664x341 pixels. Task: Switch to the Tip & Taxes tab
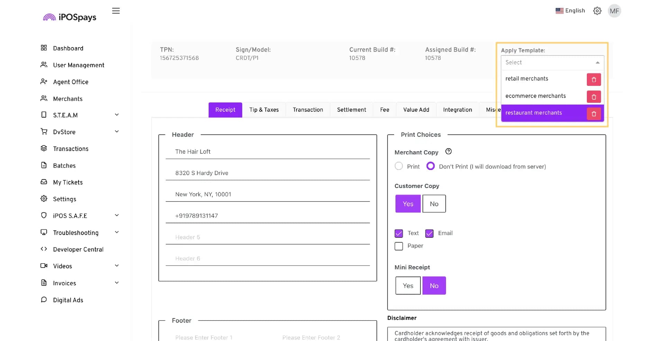tap(264, 110)
